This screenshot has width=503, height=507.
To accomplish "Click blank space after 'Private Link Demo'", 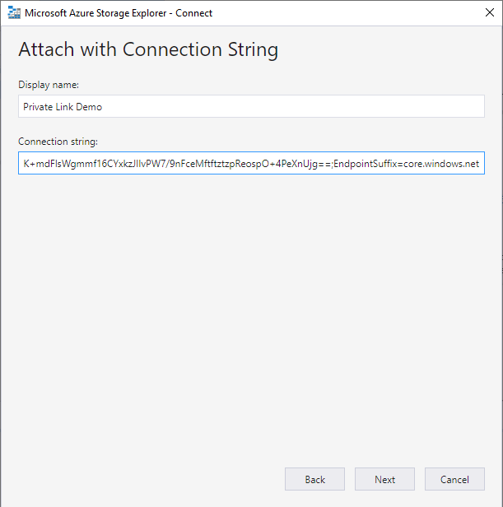I will click(291, 106).
